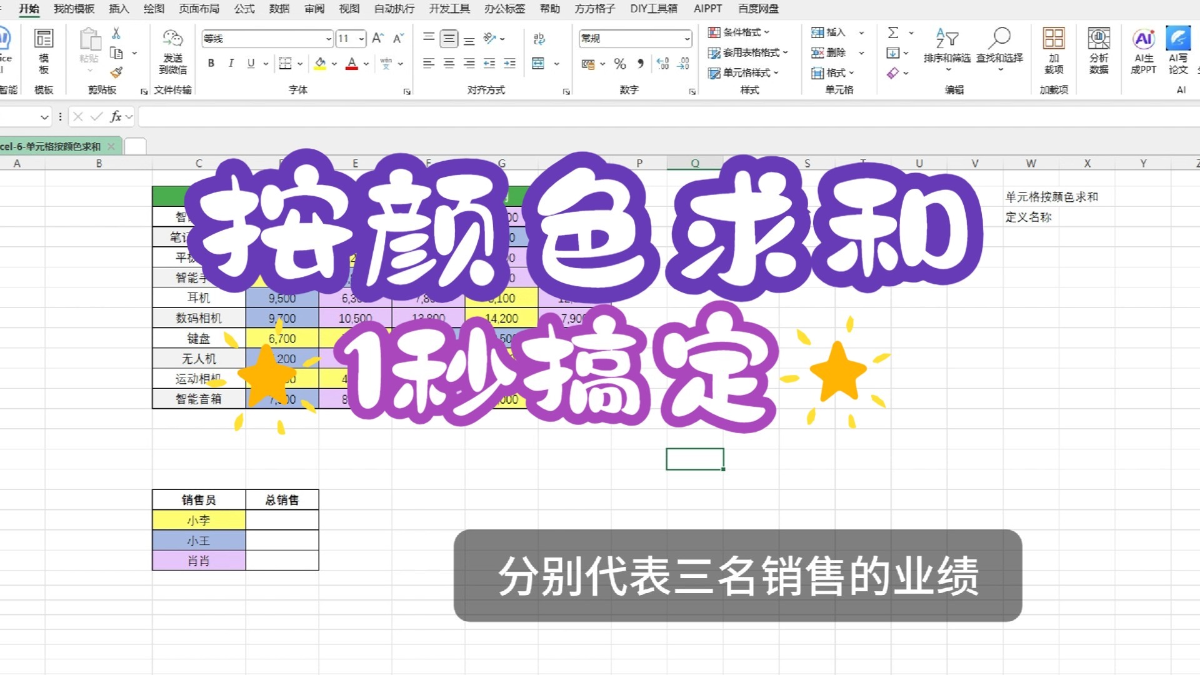
Task: Open the font size dropdown
Action: (360, 38)
